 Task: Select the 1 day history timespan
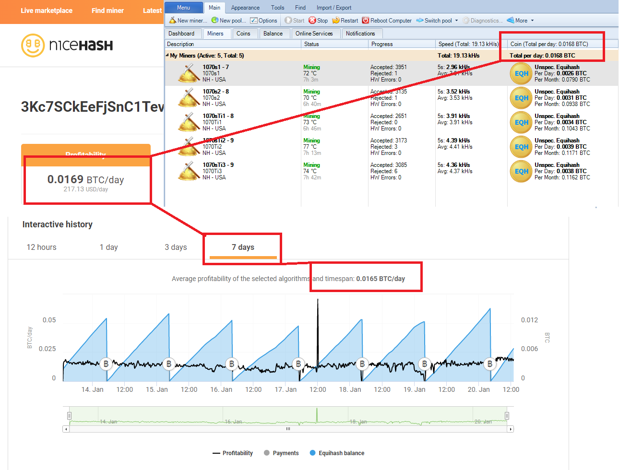[108, 247]
